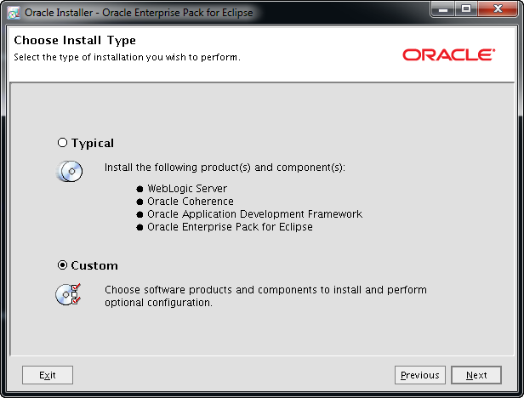The width and height of the screenshot is (524, 398).
Task: Click 'Install the following product(s) and component(s):' text
Action: click(x=225, y=167)
